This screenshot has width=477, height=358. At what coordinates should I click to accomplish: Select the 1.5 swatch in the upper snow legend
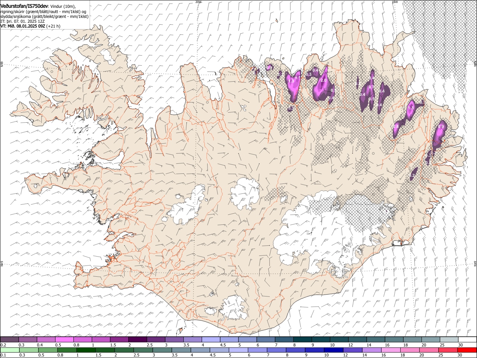(119, 340)
